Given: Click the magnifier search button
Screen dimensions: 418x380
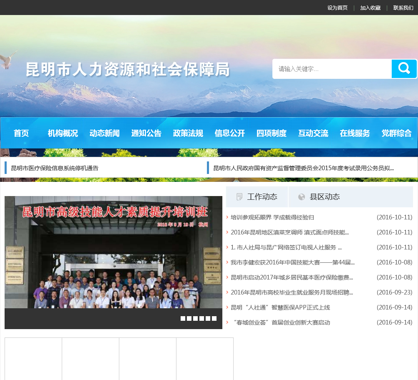Looking at the screenshot, I should pos(404,69).
